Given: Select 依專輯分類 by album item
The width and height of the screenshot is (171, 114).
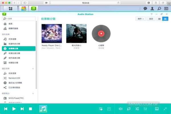Looking at the screenshot, I should pyautogui.click(x=19, y=48).
